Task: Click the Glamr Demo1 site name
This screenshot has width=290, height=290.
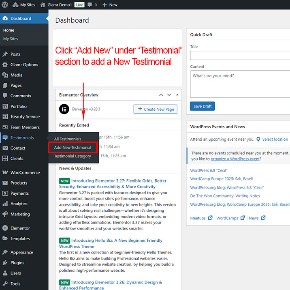Action: point(60,5)
